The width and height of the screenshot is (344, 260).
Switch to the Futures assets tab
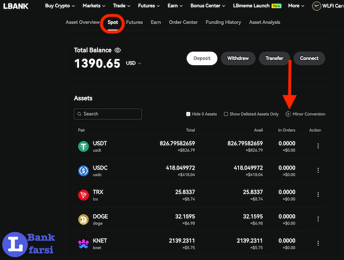[134, 22]
